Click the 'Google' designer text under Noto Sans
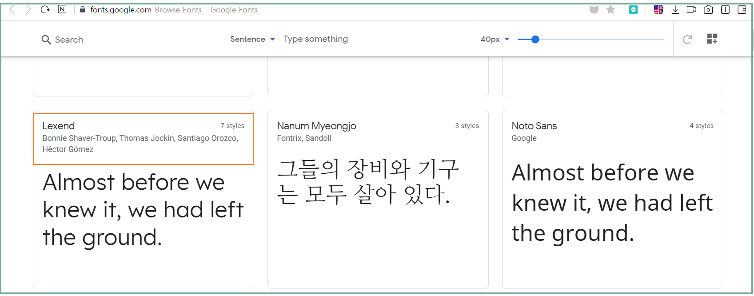 click(524, 138)
